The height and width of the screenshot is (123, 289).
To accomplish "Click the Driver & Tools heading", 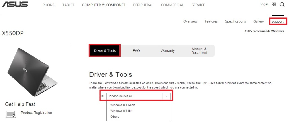I will pyautogui.click(x=111, y=74).
